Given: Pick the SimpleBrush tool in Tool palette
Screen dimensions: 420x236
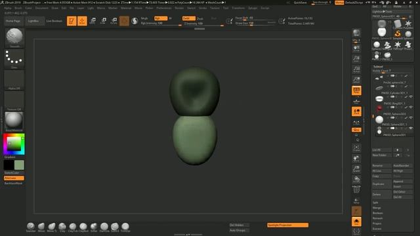Looking at the screenshot, I should point(398,34).
